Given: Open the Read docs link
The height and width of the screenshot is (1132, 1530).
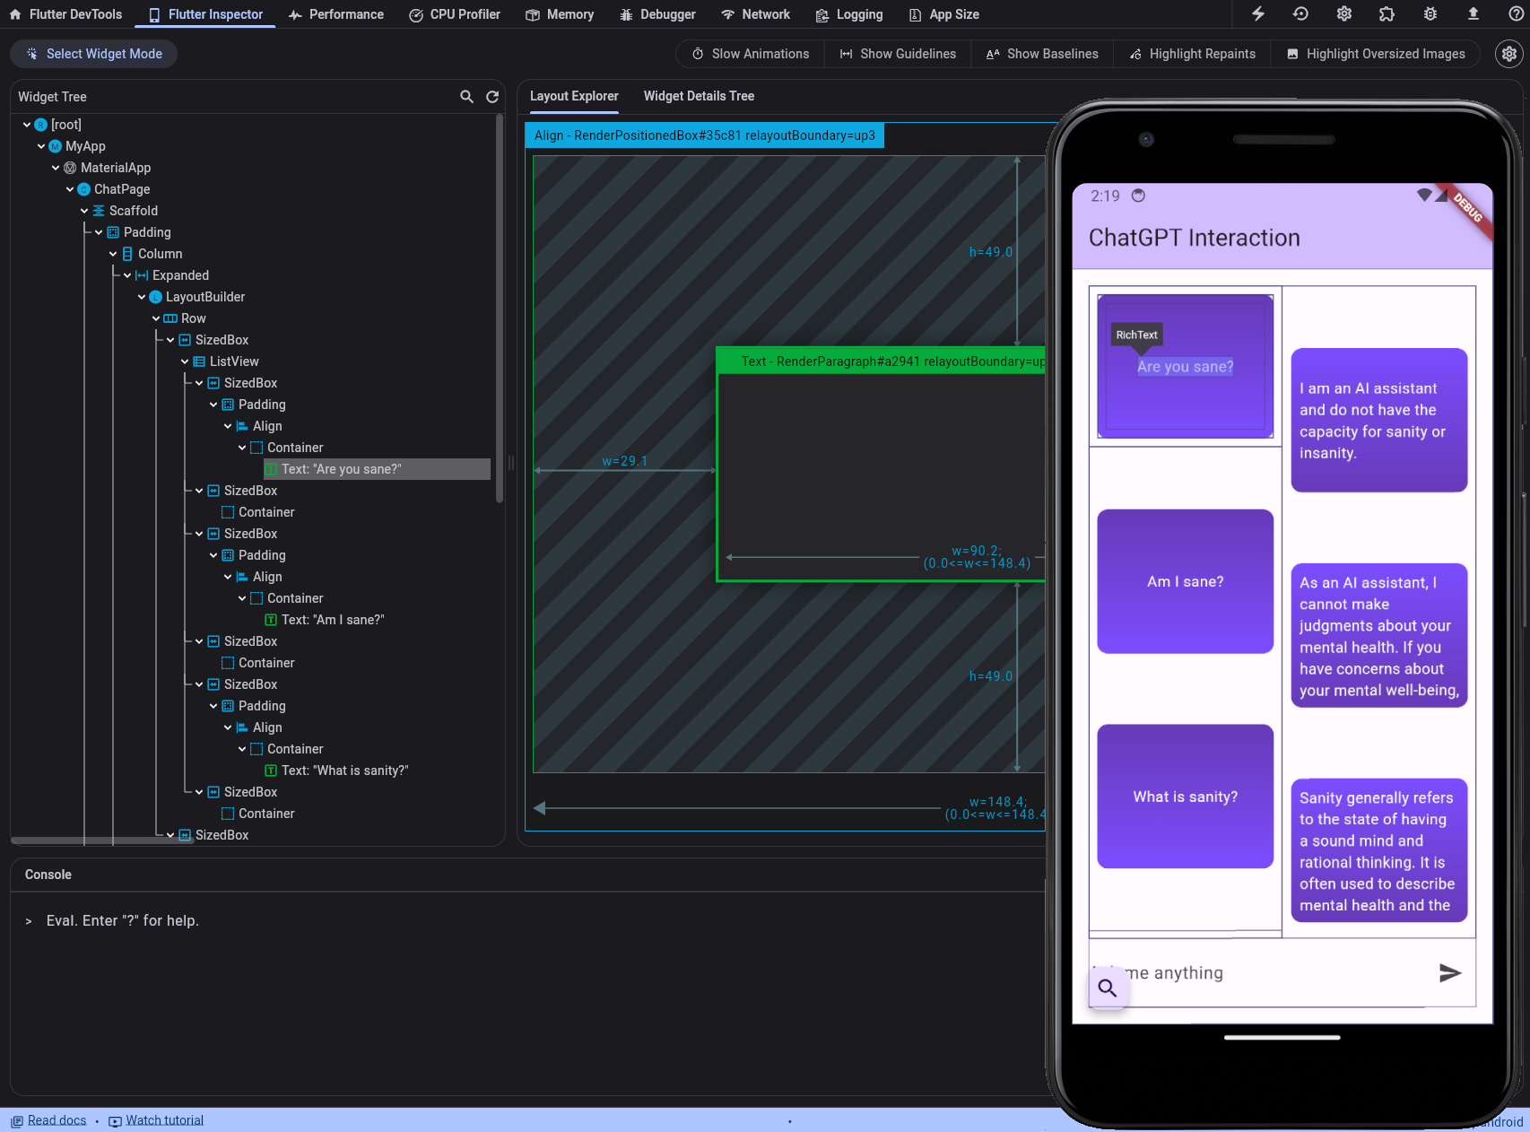Looking at the screenshot, I should click(49, 1120).
